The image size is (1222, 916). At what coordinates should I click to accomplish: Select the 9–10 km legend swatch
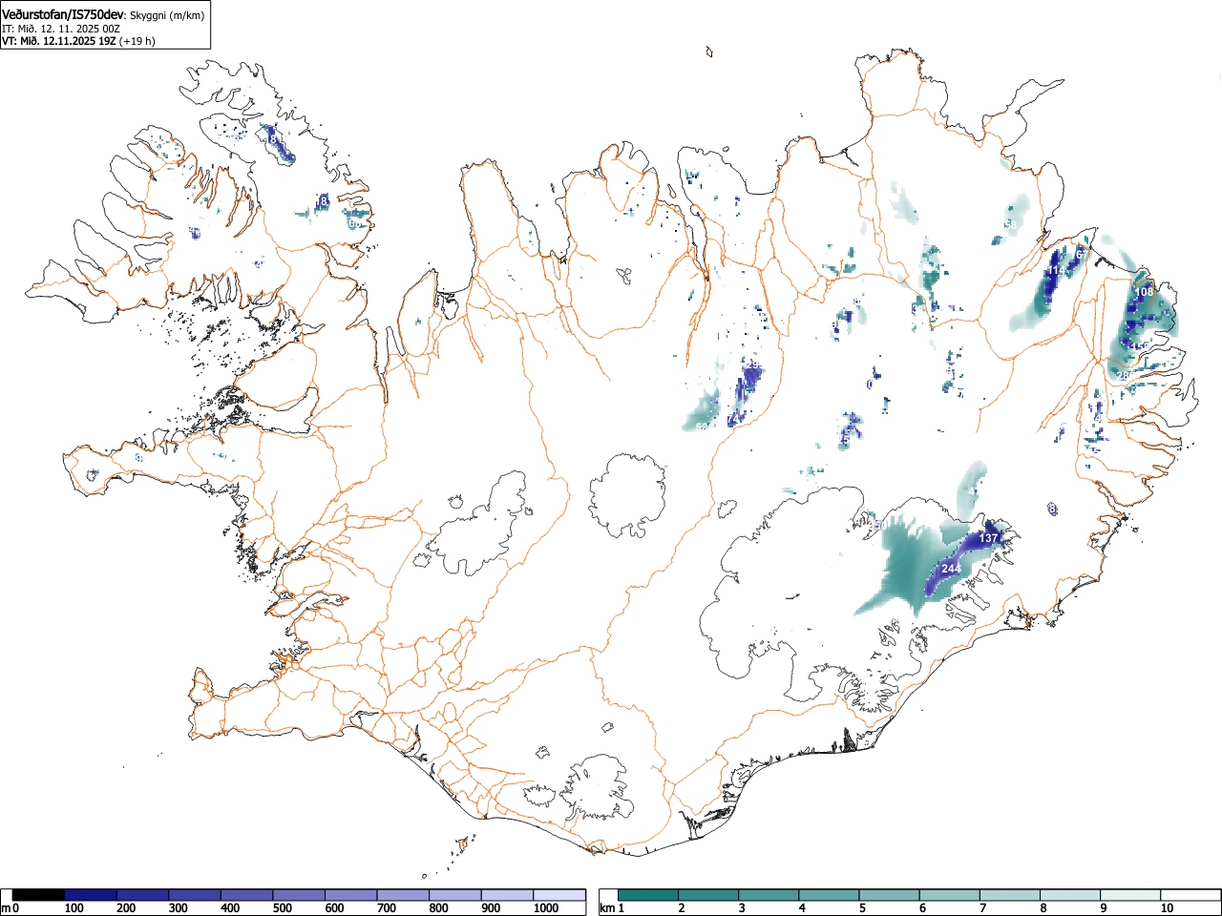tap(1129, 895)
